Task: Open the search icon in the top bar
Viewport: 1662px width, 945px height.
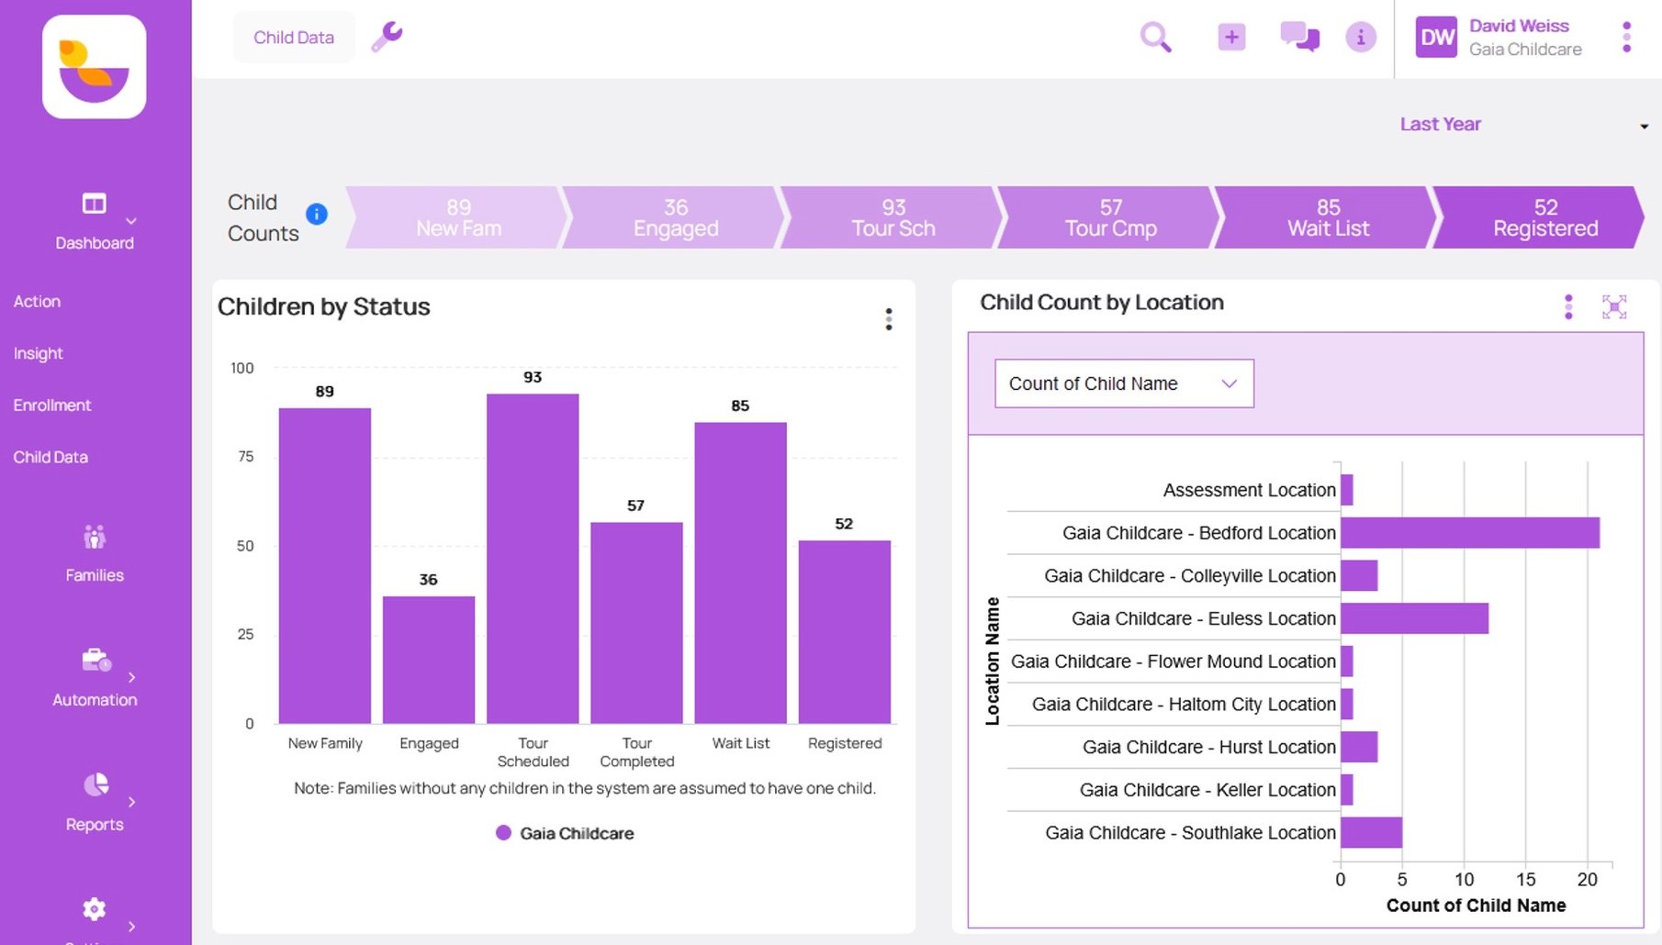Action: (x=1156, y=37)
